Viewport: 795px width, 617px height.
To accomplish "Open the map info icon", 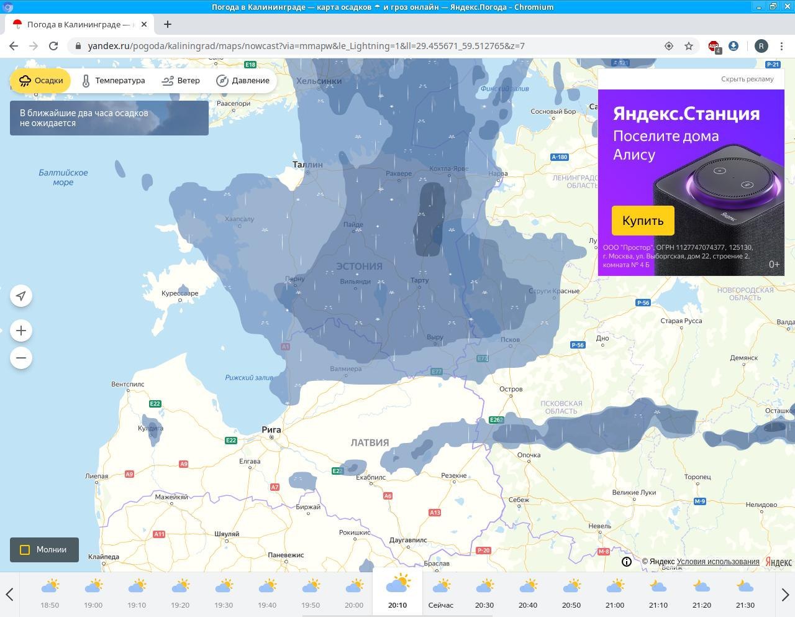I will point(627,562).
